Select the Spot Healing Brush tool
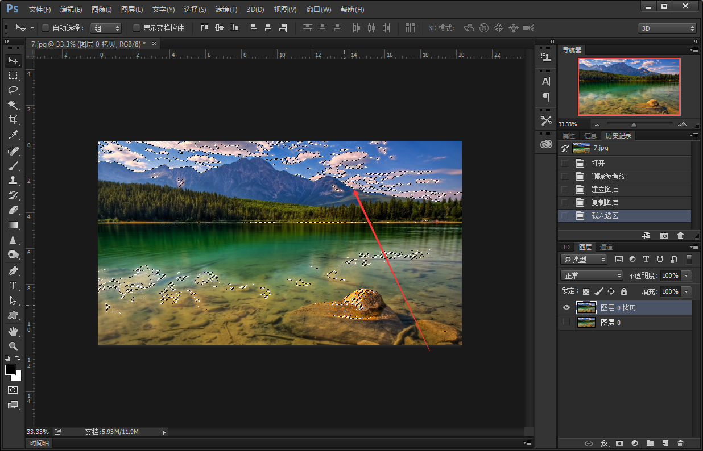 13,151
